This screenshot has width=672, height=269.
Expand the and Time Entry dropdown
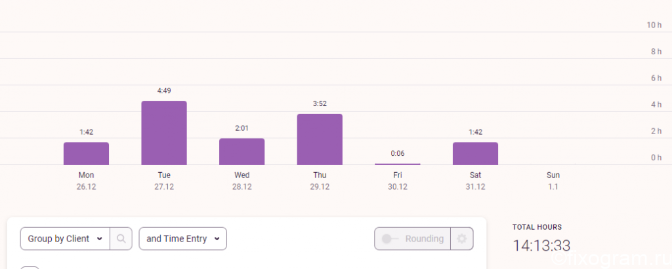(183, 239)
